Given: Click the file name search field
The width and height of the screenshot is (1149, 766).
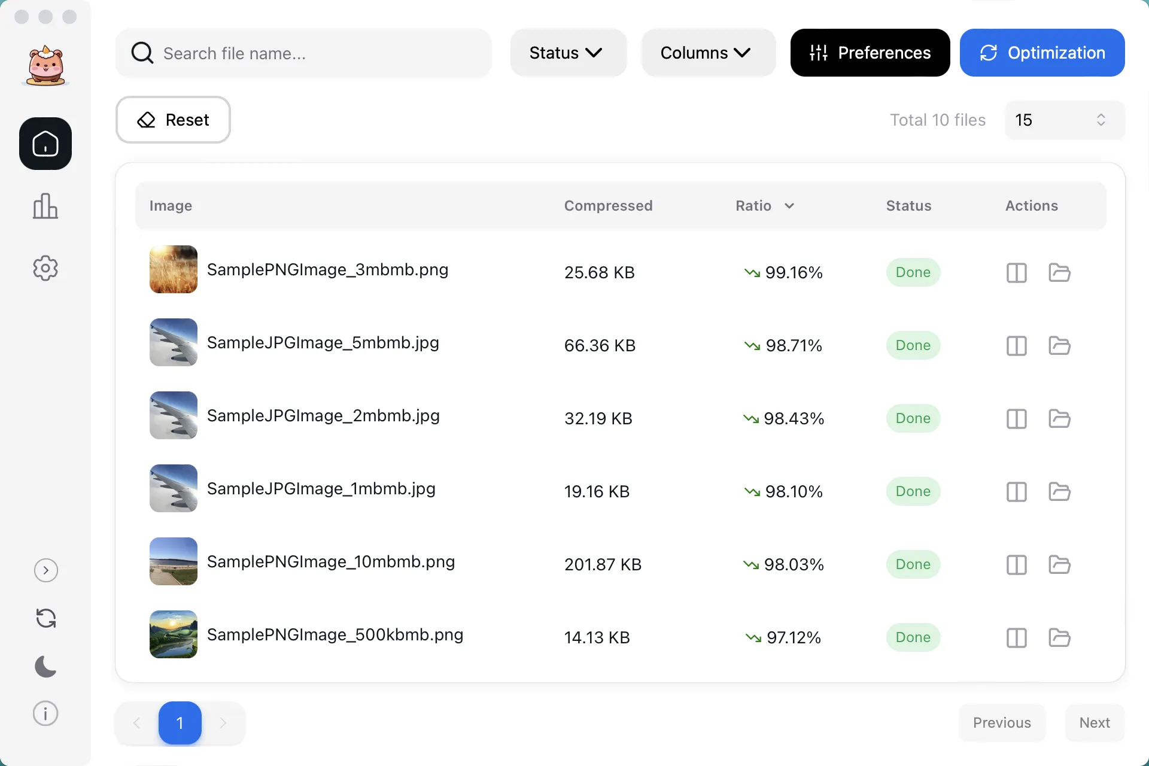Looking at the screenshot, I should (x=303, y=53).
